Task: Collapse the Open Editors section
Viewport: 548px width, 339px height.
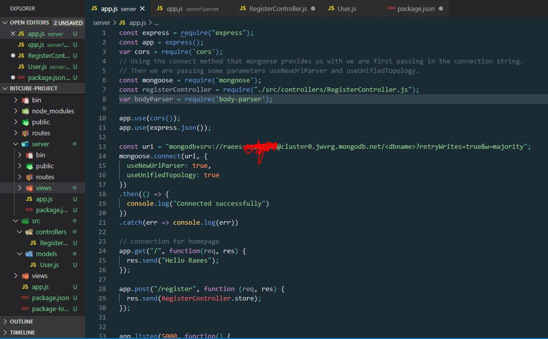Action: pyautogui.click(x=5, y=22)
